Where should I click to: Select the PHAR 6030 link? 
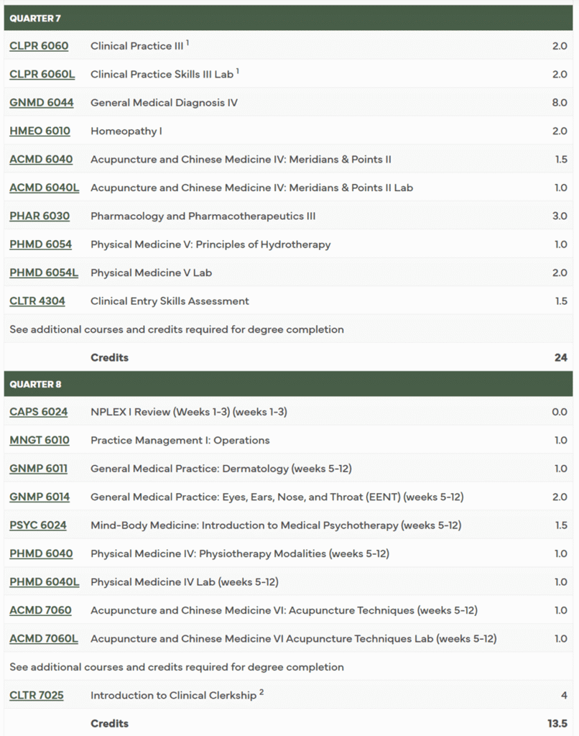pyautogui.click(x=40, y=216)
